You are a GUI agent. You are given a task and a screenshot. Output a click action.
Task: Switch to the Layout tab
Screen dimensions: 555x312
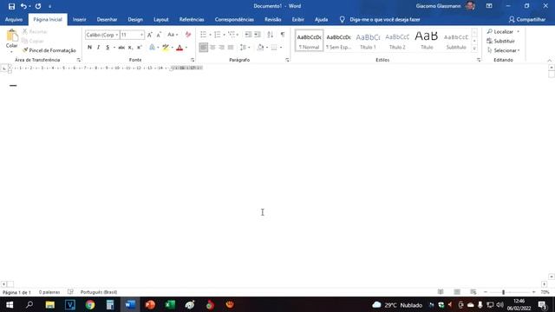(161, 19)
